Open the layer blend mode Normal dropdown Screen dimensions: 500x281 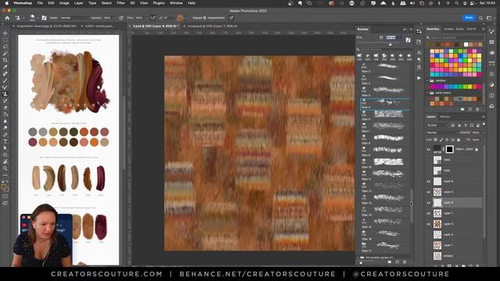tap(441, 133)
